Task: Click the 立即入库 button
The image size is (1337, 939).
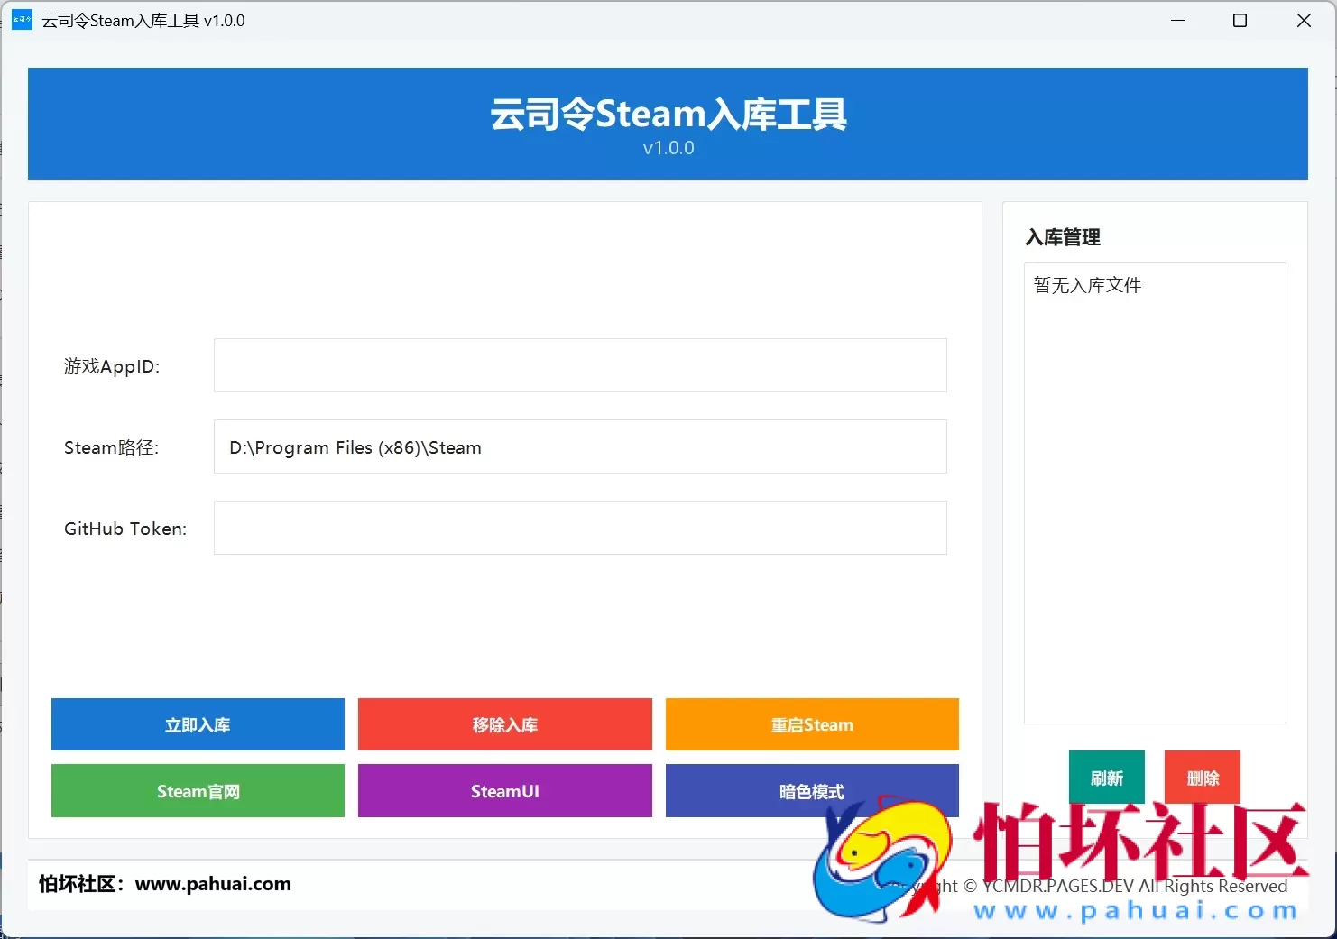Action: 198,724
